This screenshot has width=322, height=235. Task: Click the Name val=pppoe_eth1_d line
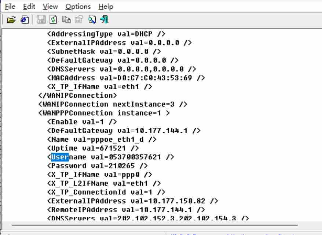coord(102,140)
